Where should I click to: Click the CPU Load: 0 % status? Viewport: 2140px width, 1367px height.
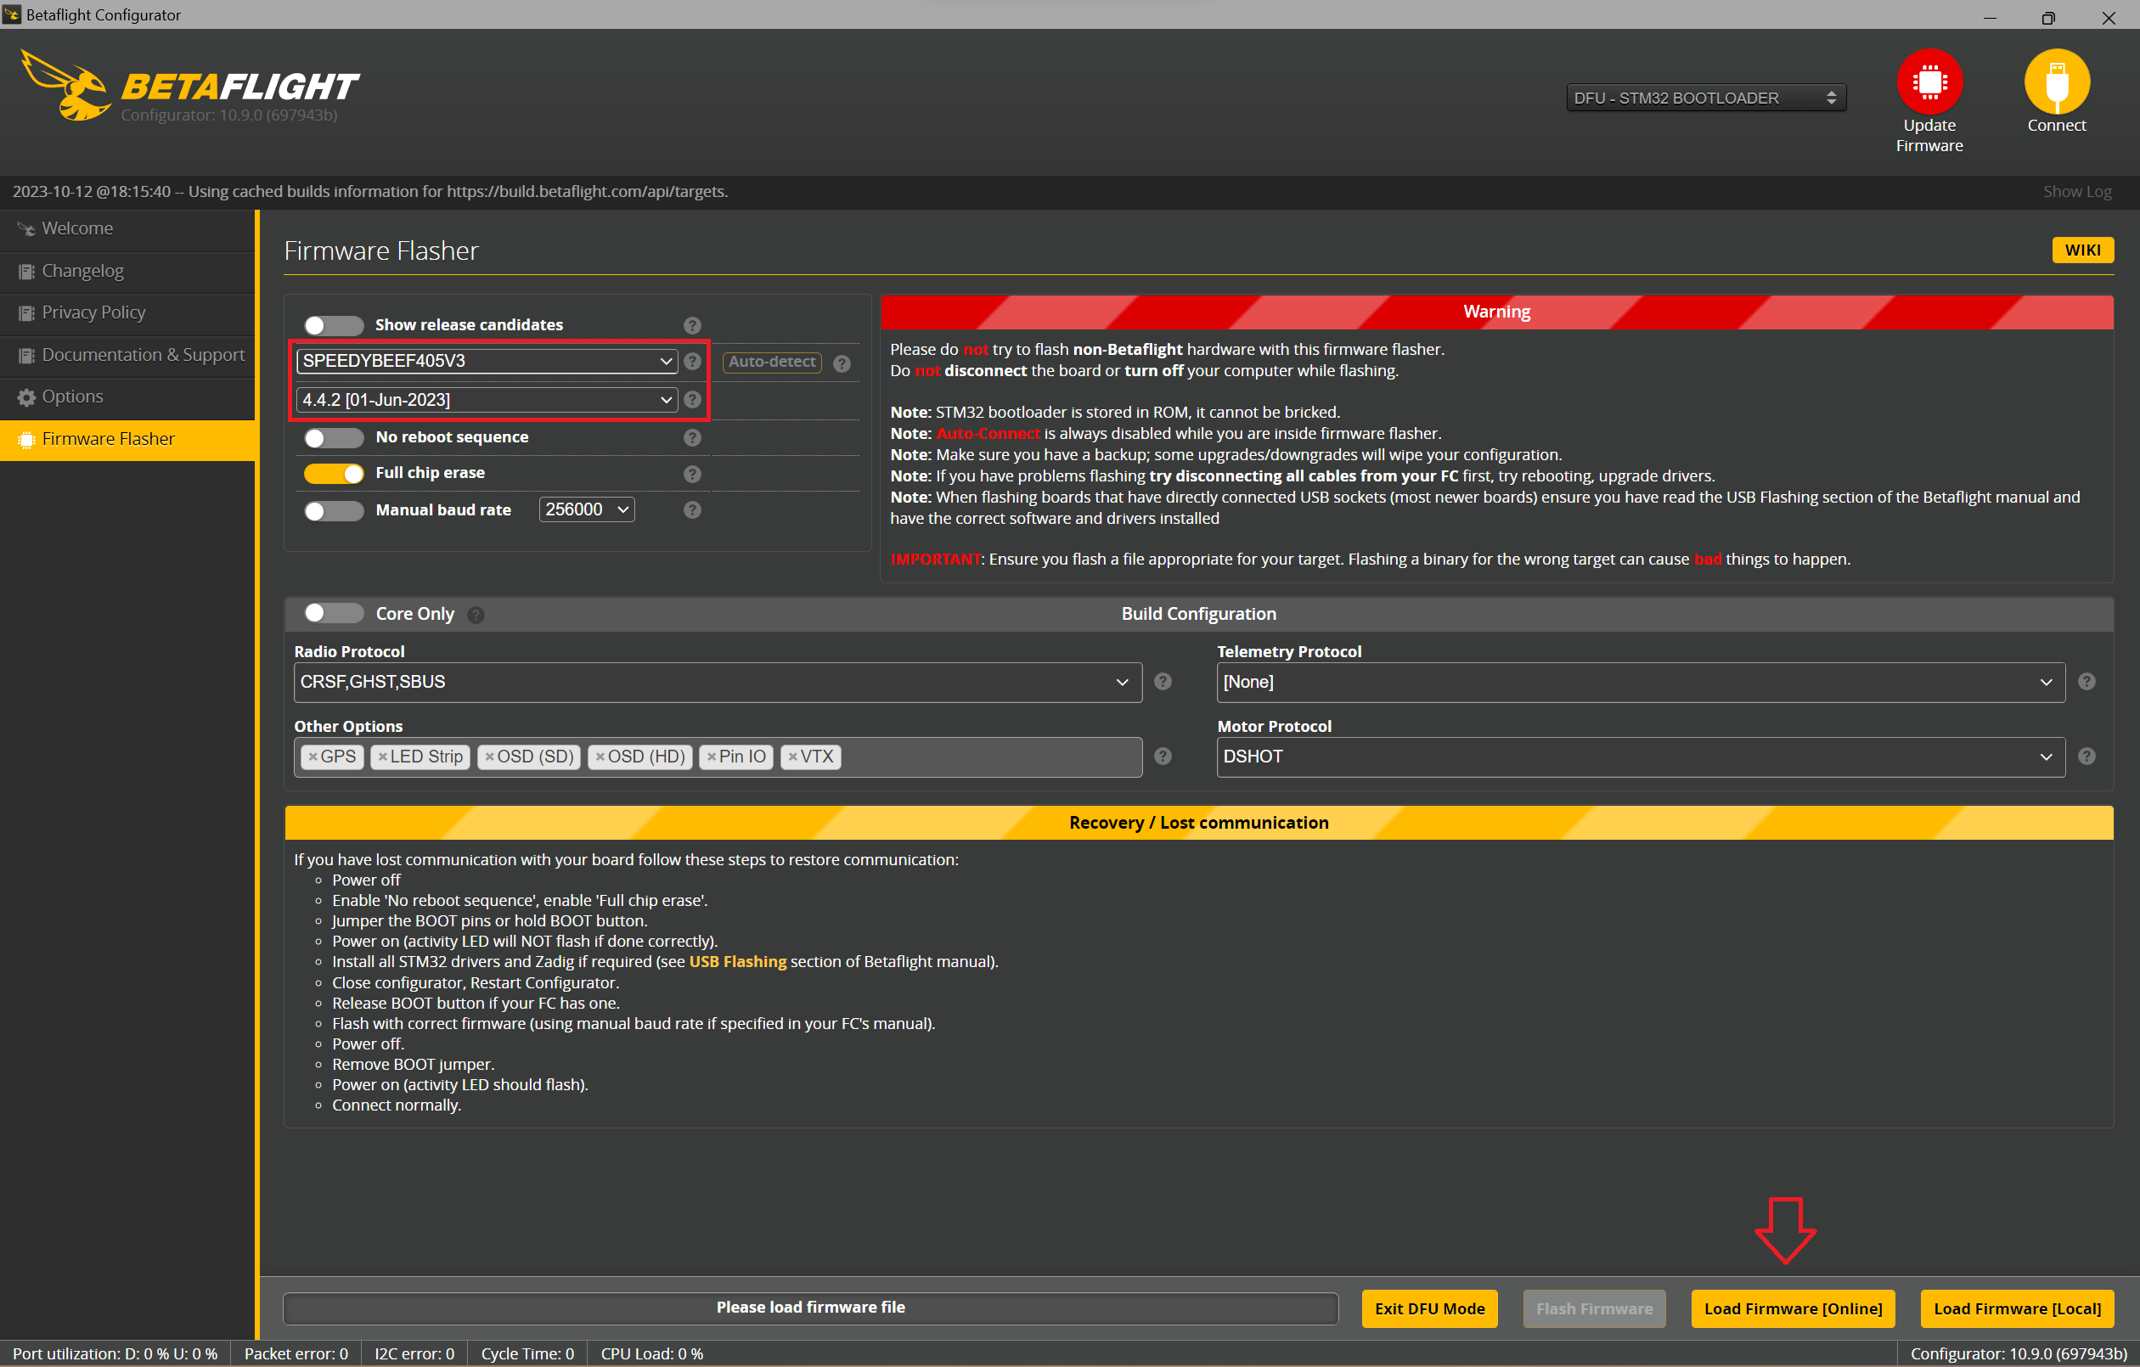651,1353
